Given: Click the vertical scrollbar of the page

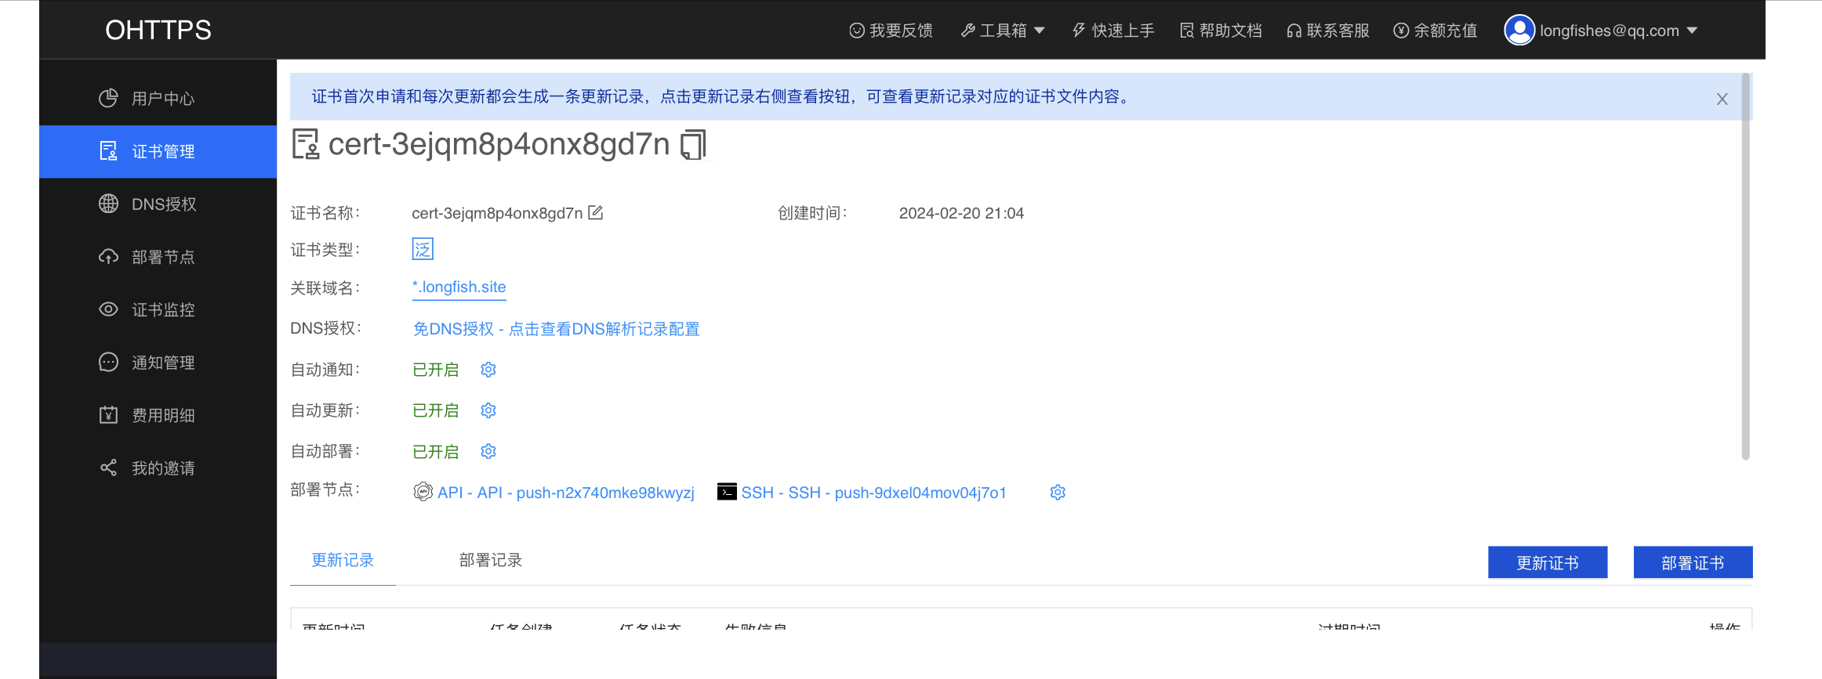Looking at the screenshot, I should [1745, 266].
